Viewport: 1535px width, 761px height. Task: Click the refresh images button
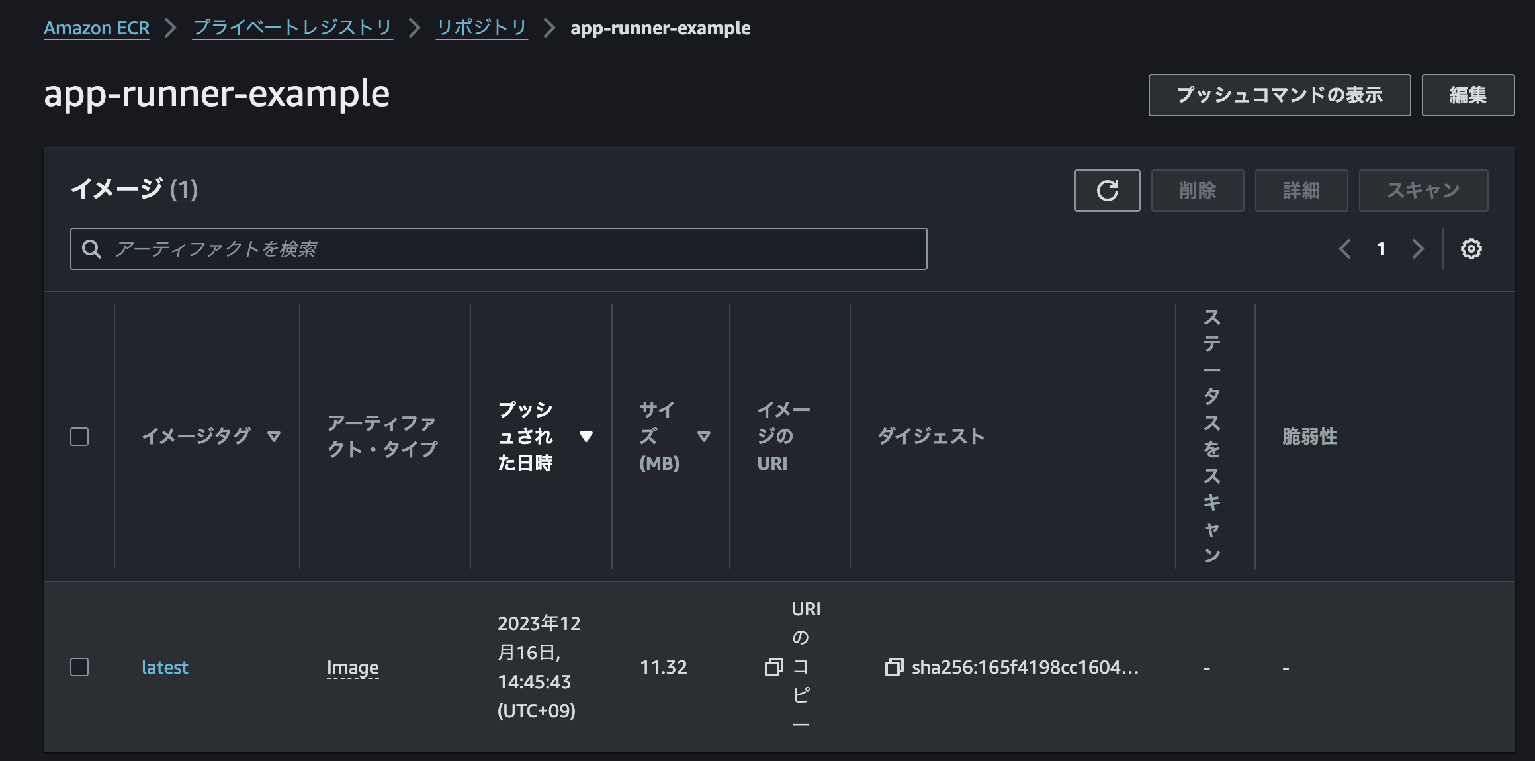[1107, 191]
